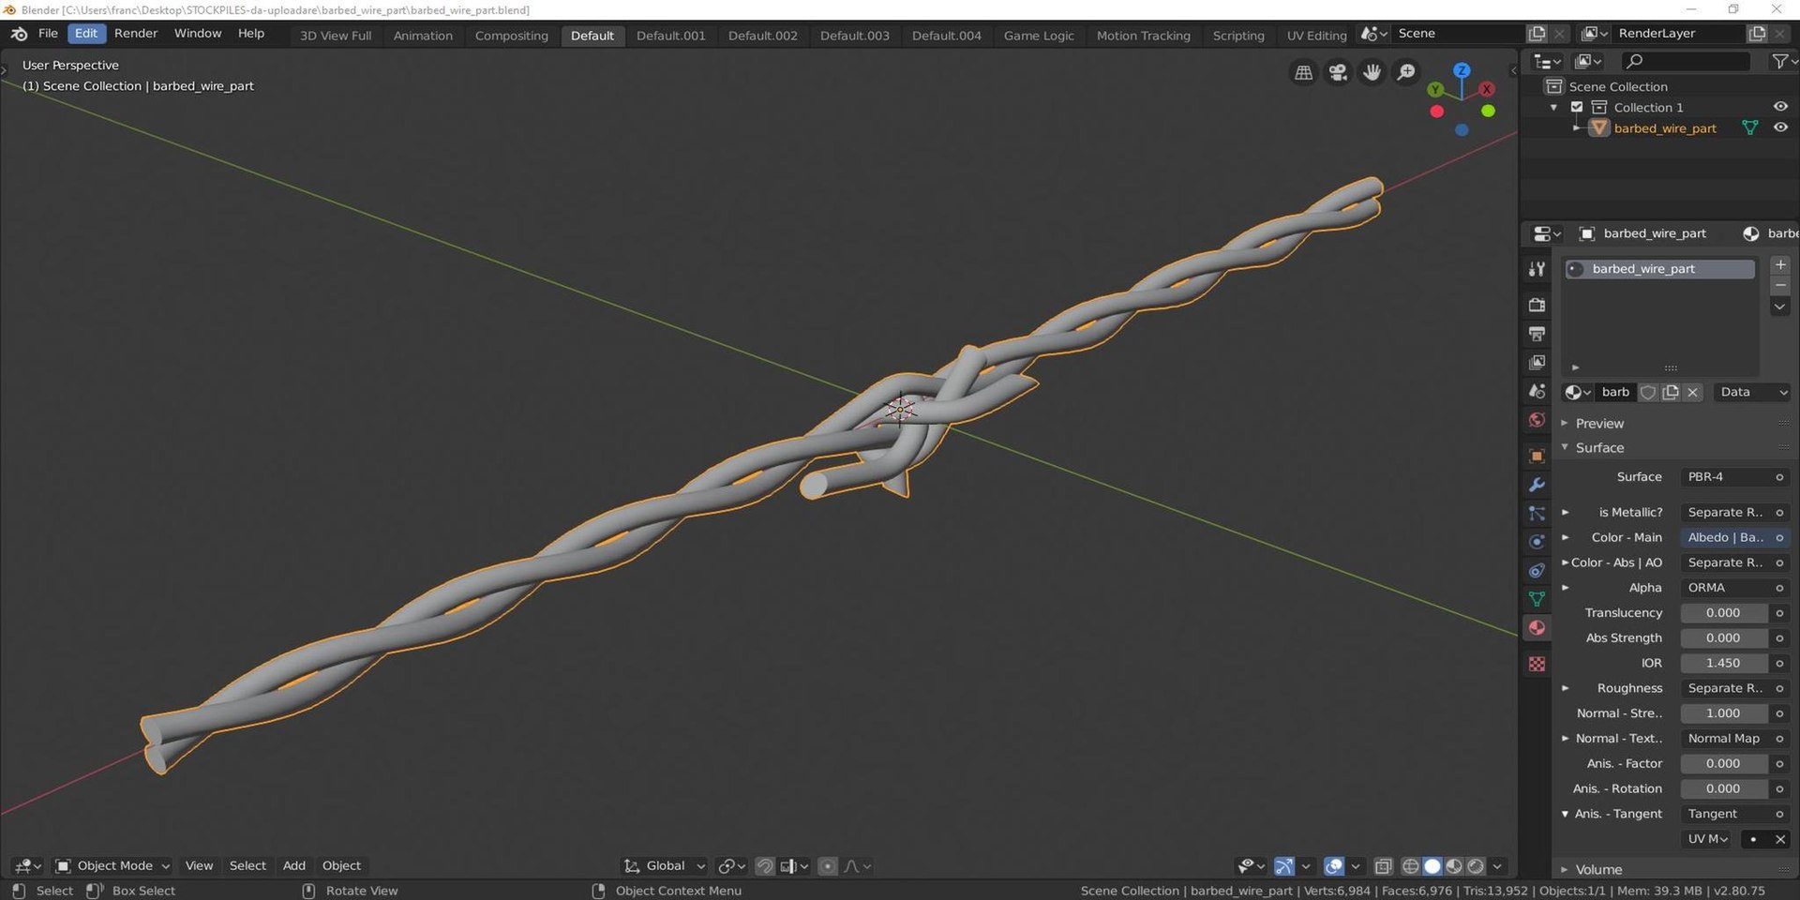
Task: Click the zoom magnifier viewport icon
Action: click(1406, 72)
